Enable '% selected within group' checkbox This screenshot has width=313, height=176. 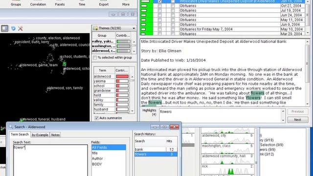[x=95, y=58]
